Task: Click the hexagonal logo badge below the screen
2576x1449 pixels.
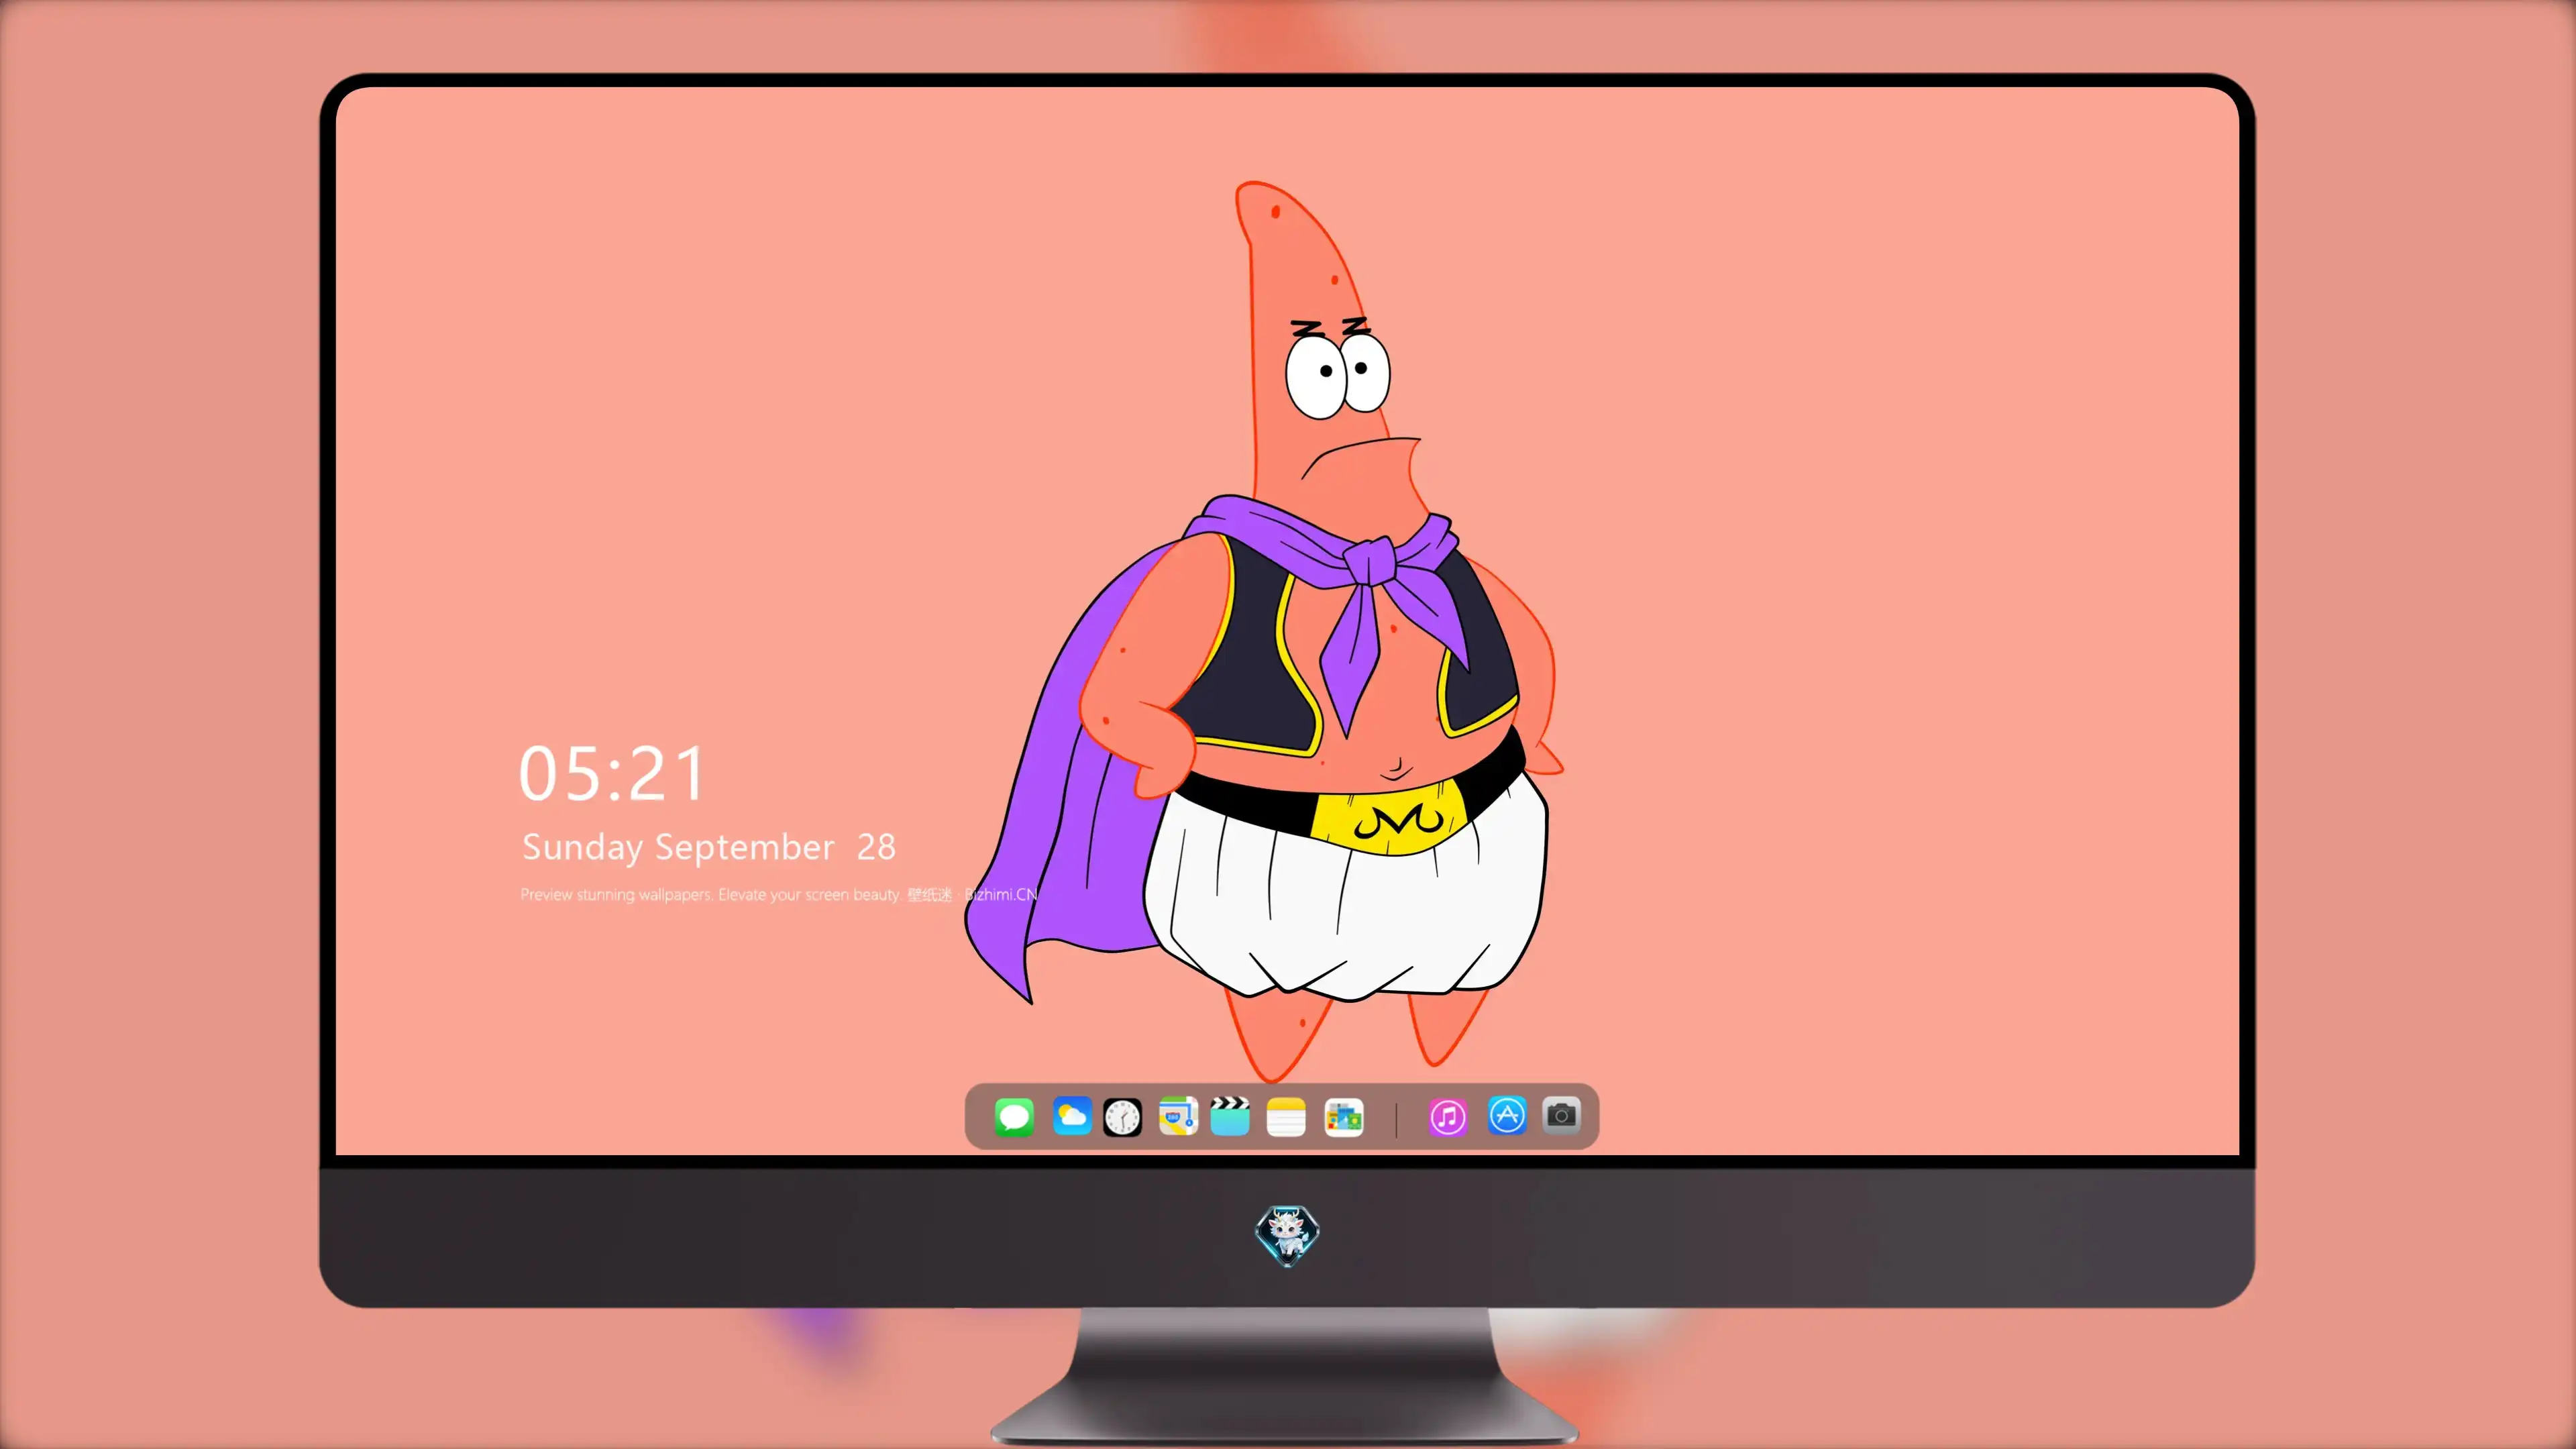Action: click(x=1287, y=1235)
